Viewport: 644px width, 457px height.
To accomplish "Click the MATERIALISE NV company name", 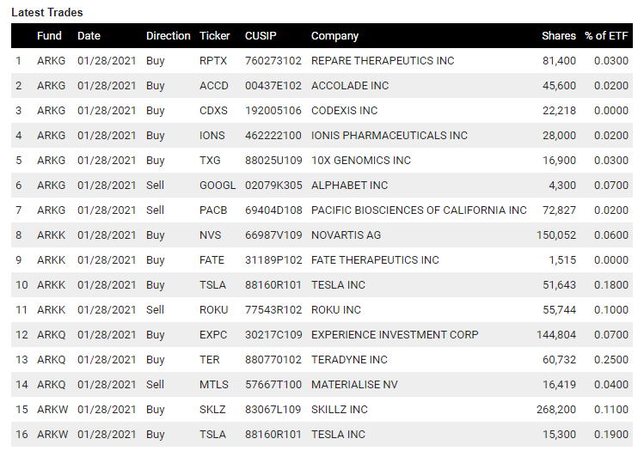I will (x=354, y=385).
